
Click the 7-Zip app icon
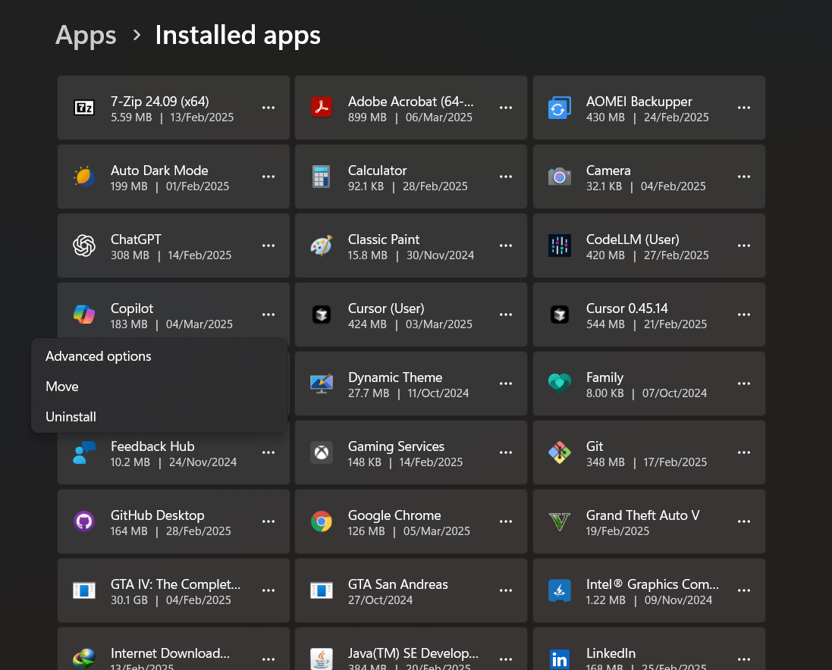84,108
